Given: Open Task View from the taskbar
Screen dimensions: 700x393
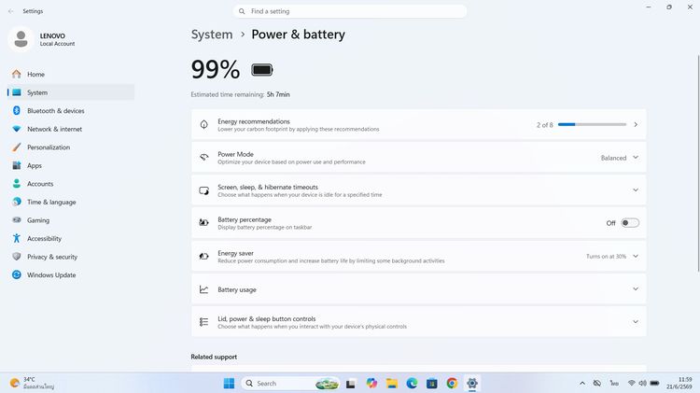Looking at the screenshot, I should click(x=351, y=383).
